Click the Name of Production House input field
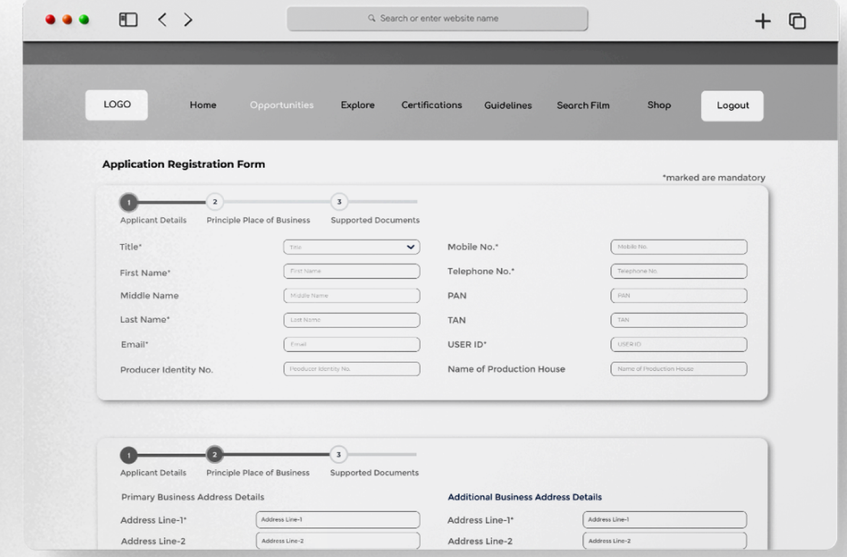This screenshot has width=847, height=557. [x=679, y=369]
